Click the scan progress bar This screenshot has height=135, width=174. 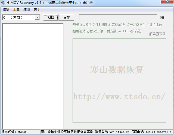tap(118, 17)
